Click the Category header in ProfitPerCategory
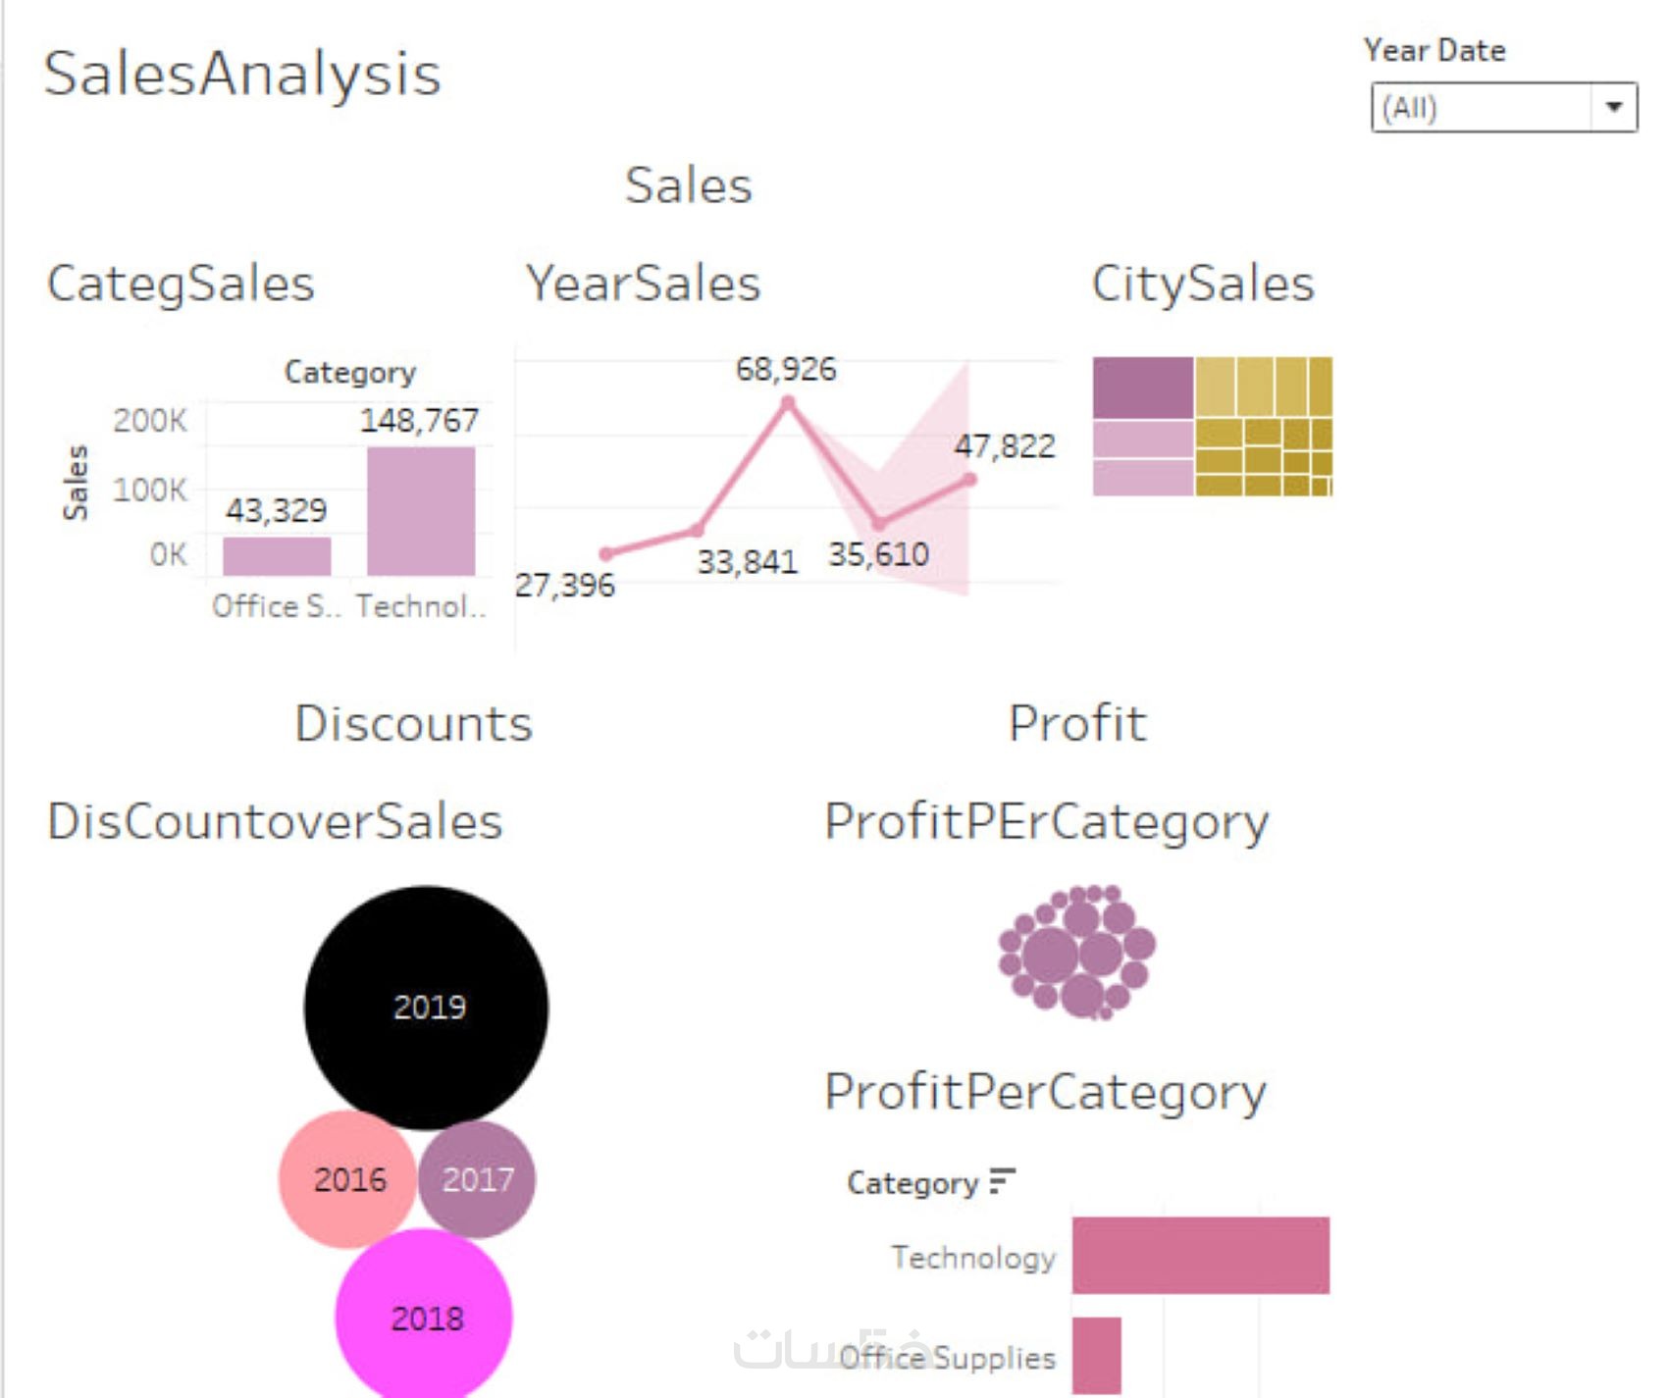The image size is (1668, 1398). tap(912, 1183)
